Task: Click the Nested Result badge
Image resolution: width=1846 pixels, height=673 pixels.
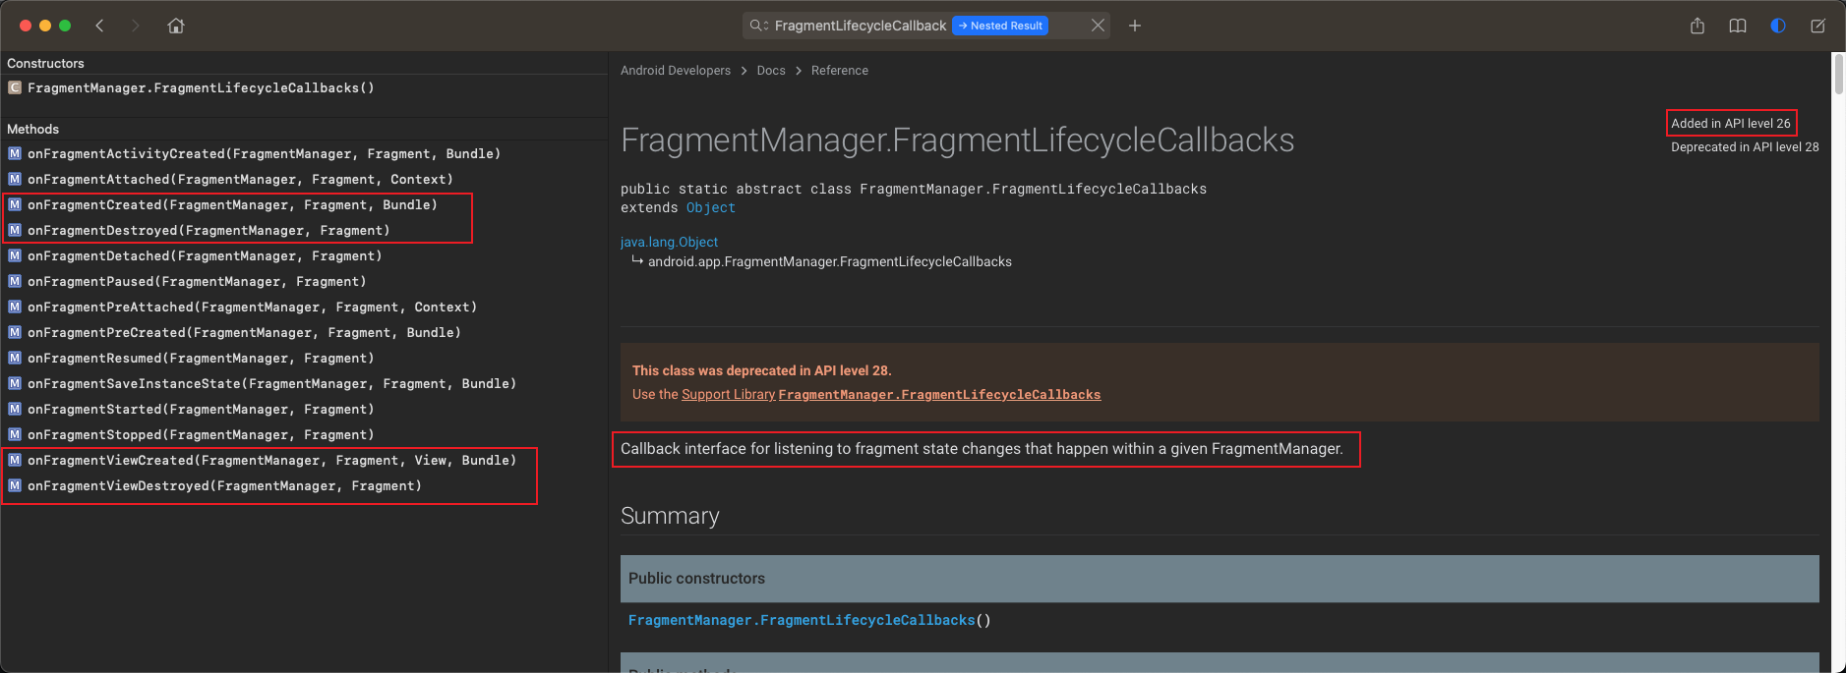Action: click(999, 26)
